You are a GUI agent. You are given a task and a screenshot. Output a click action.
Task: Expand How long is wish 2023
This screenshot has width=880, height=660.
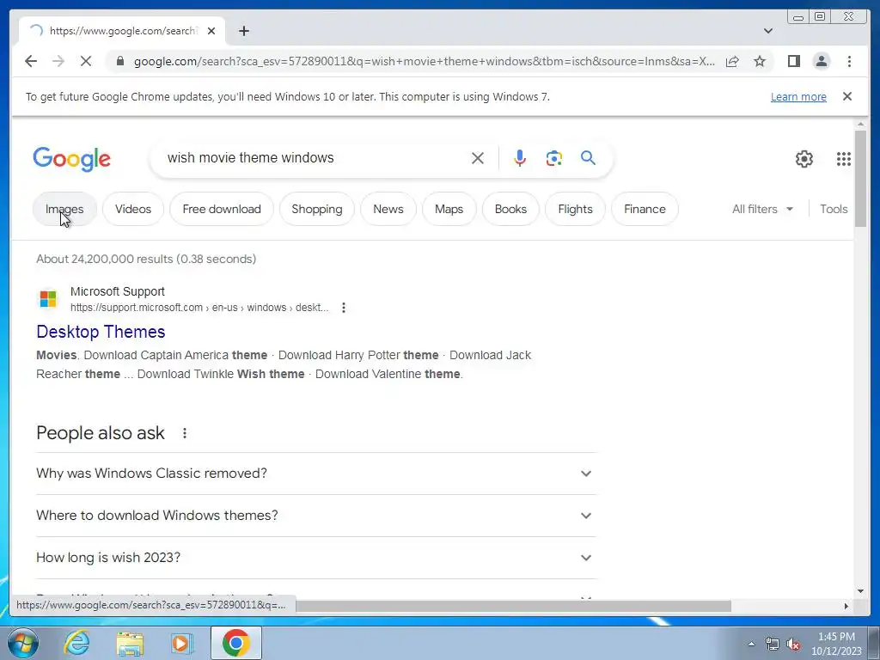pyautogui.click(x=316, y=557)
